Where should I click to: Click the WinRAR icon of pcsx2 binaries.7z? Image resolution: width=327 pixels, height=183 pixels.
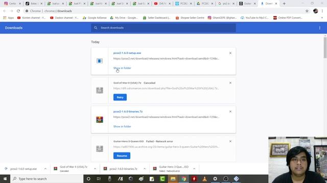(100, 119)
